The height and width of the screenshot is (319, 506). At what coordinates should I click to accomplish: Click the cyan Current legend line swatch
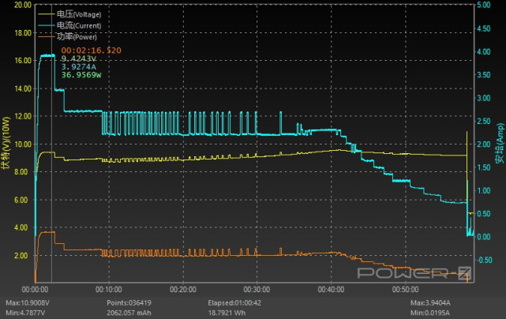tap(47, 25)
